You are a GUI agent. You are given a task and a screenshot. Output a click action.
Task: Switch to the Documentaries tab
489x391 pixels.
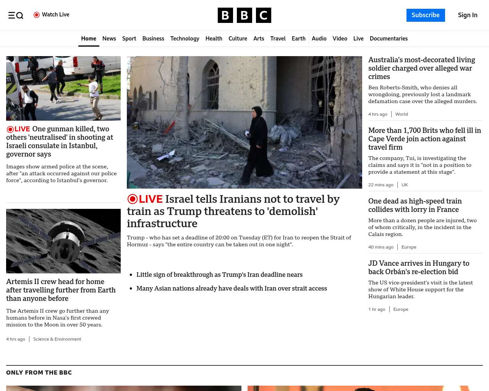[x=389, y=39]
